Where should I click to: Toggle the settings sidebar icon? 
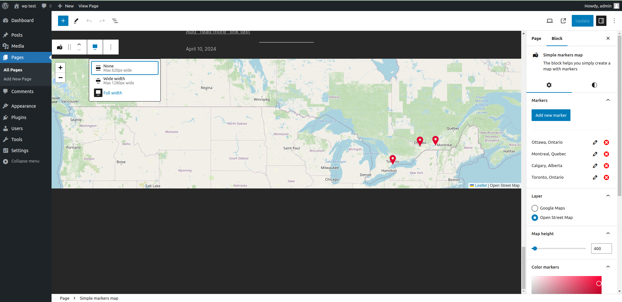pos(601,21)
